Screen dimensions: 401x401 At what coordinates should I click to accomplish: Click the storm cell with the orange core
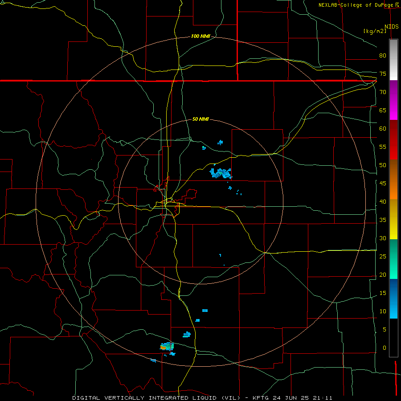coord(167,347)
